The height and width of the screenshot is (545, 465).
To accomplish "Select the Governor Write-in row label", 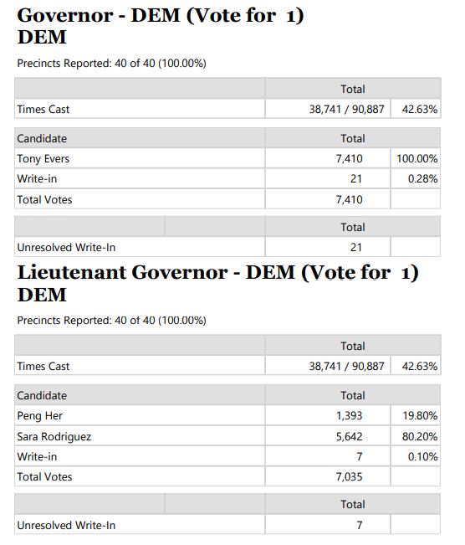I will (37, 178).
